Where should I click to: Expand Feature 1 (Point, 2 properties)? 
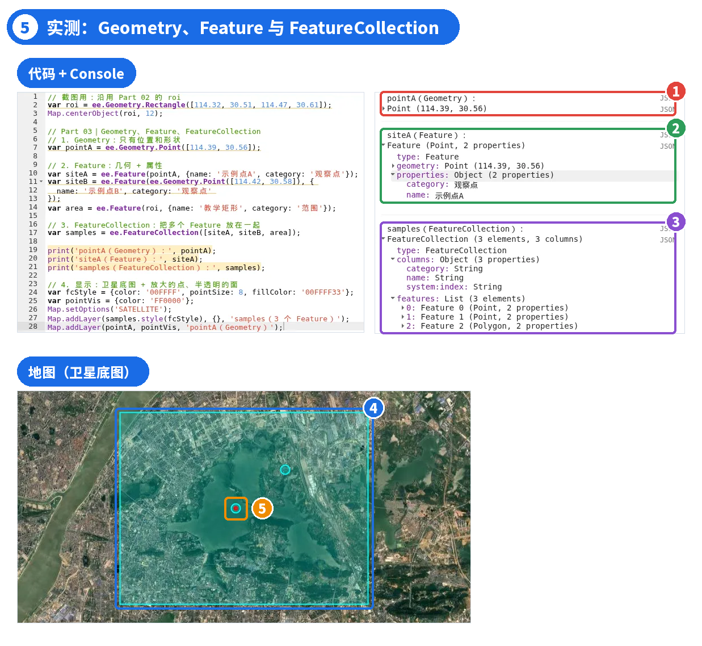(403, 317)
